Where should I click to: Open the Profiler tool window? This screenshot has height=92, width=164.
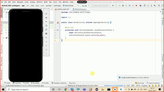click(45, 83)
